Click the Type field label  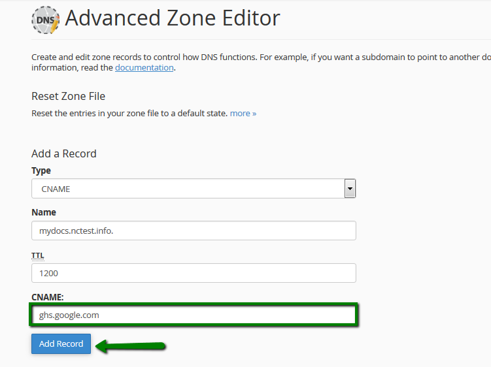pyautogui.click(x=41, y=171)
